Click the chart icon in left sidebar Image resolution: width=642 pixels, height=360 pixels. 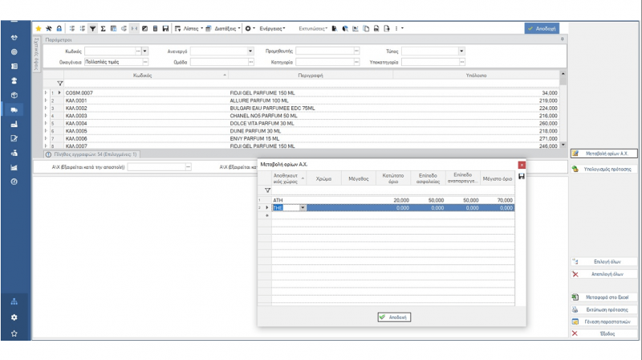[14, 167]
